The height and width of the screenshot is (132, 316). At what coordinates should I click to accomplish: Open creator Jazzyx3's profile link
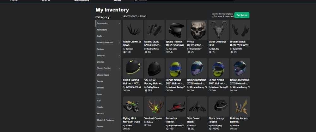point(129,49)
